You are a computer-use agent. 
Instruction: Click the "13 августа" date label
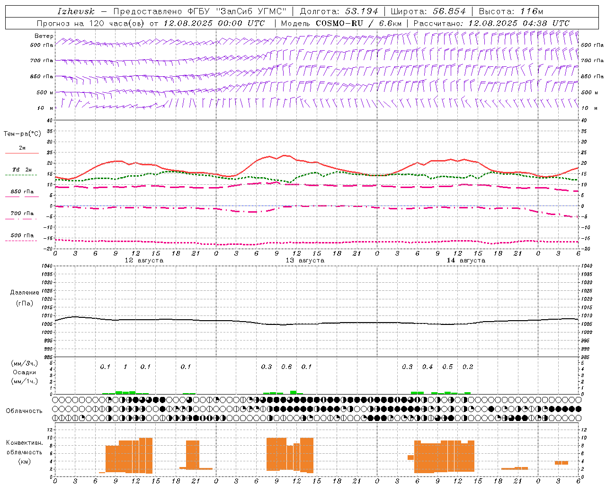click(x=305, y=260)
